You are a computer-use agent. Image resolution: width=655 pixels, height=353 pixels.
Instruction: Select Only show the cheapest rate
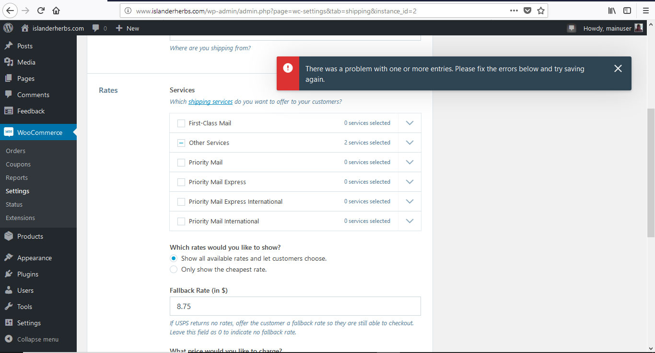(174, 269)
